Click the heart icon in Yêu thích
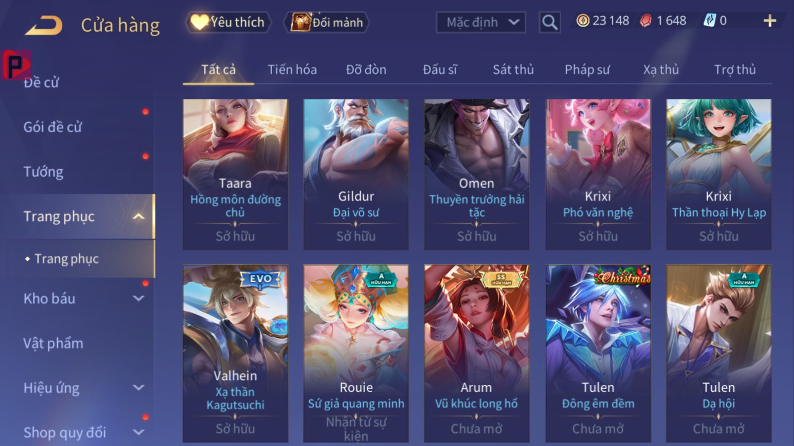The width and height of the screenshot is (794, 446). pyautogui.click(x=199, y=22)
